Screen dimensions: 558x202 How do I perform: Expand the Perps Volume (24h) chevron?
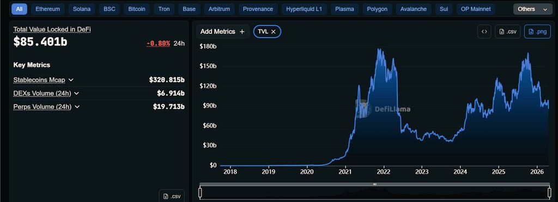tap(77, 107)
